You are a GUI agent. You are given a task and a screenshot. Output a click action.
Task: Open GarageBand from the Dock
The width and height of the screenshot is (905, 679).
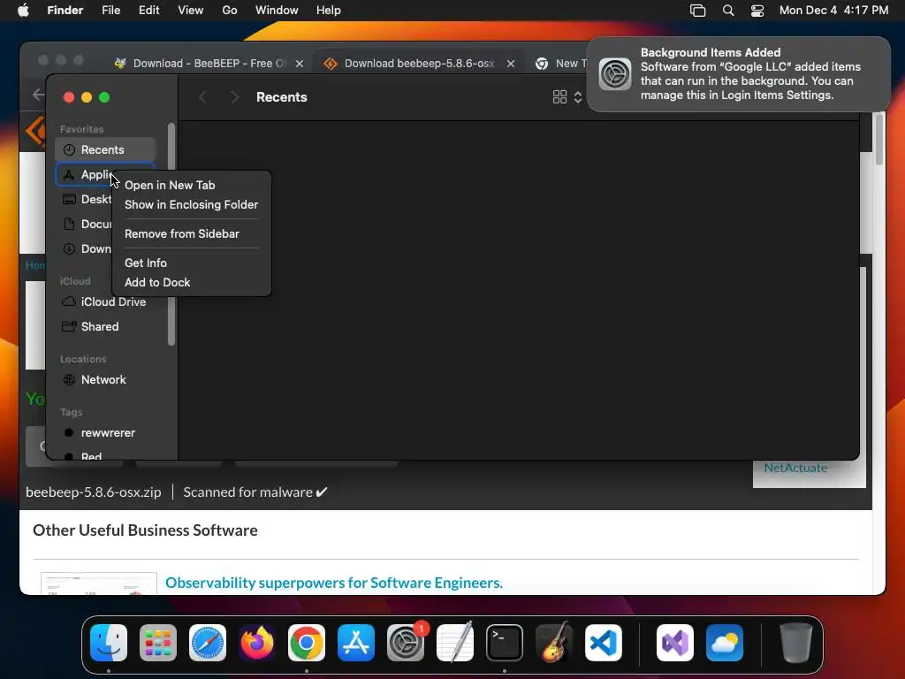(554, 643)
